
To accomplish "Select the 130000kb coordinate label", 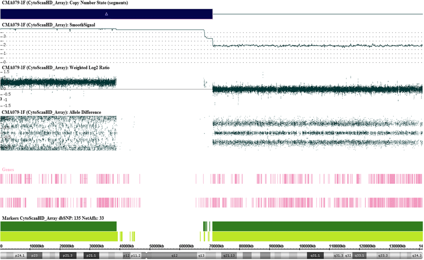I will (397, 246).
